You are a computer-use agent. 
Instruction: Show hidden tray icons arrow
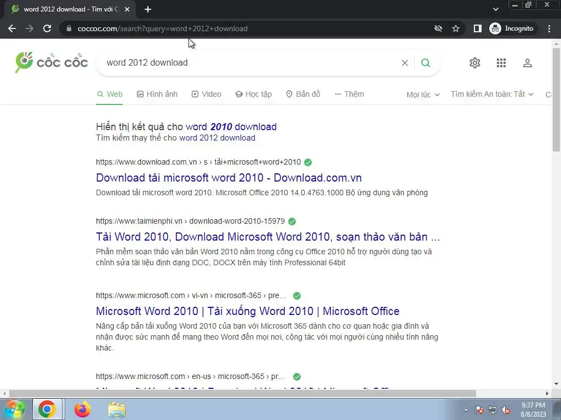point(466,410)
